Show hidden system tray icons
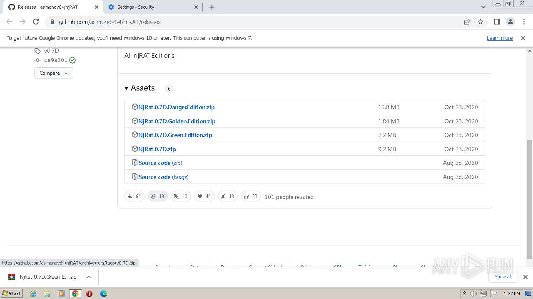 click(x=464, y=293)
